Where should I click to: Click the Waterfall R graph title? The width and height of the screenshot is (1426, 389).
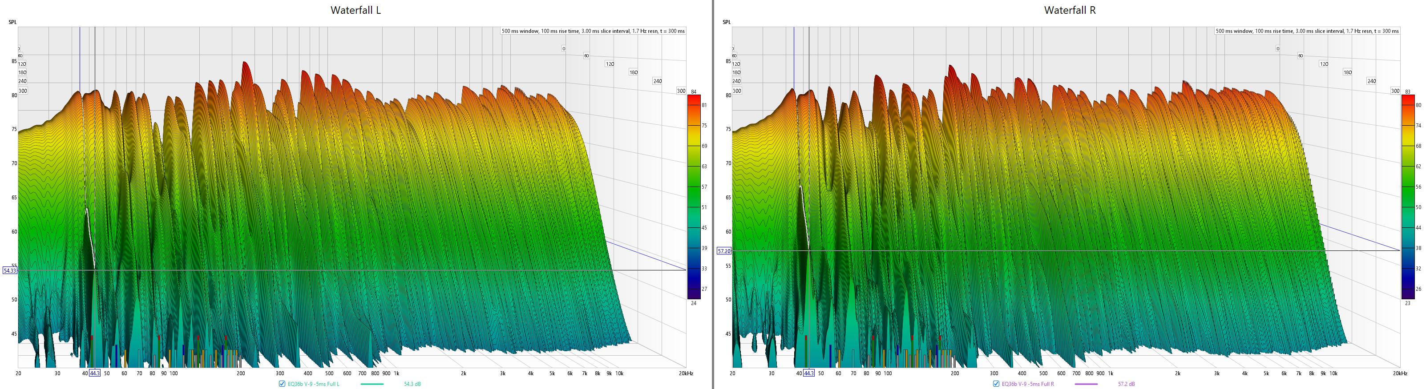click(1070, 10)
